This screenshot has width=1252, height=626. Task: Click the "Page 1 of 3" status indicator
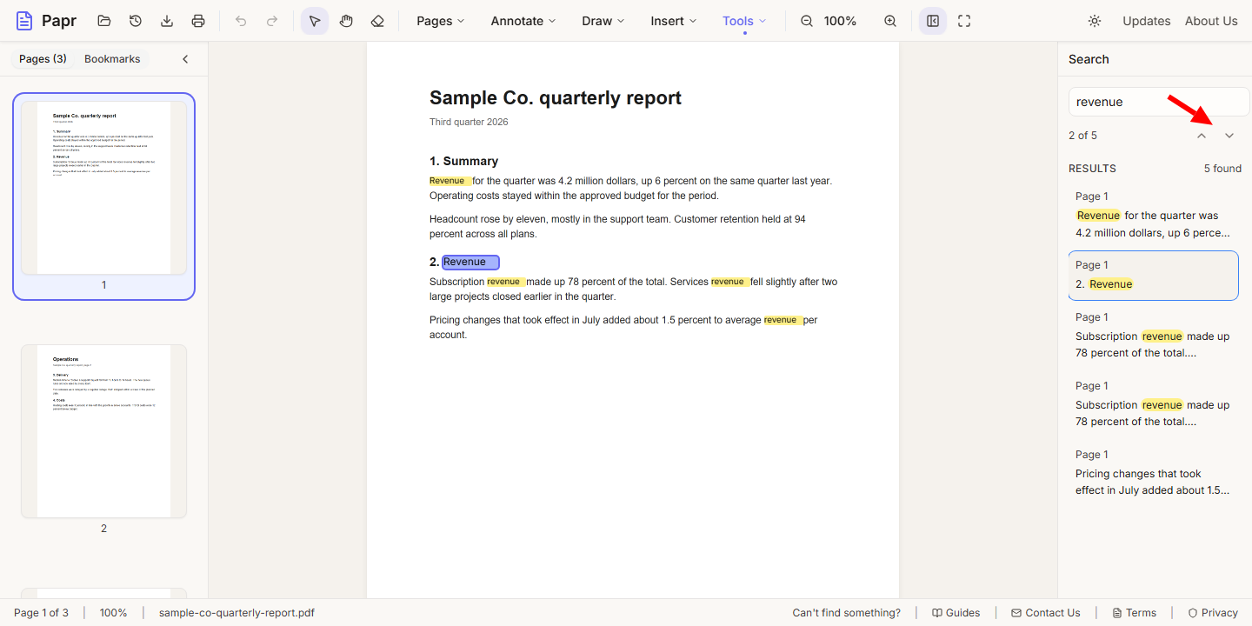point(41,613)
